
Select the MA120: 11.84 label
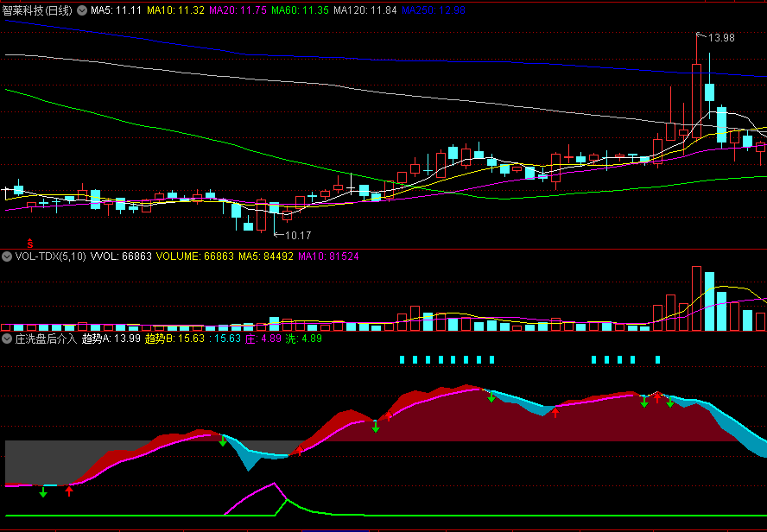[364, 10]
